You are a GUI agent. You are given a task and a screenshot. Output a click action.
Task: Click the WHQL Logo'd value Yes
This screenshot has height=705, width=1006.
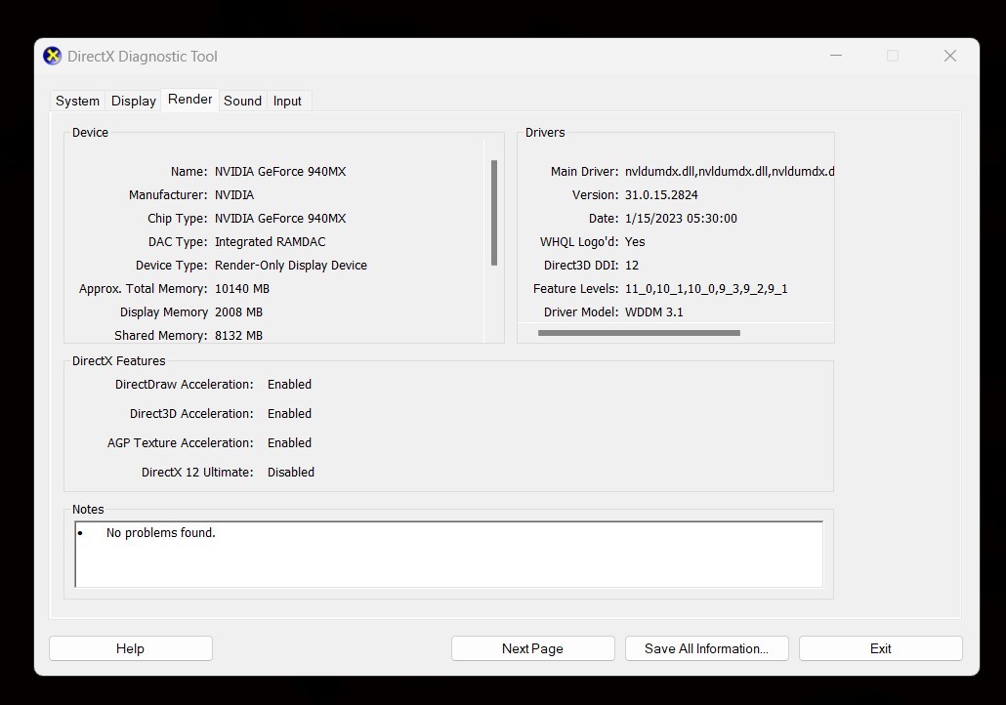pyautogui.click(x=635, y=242)
